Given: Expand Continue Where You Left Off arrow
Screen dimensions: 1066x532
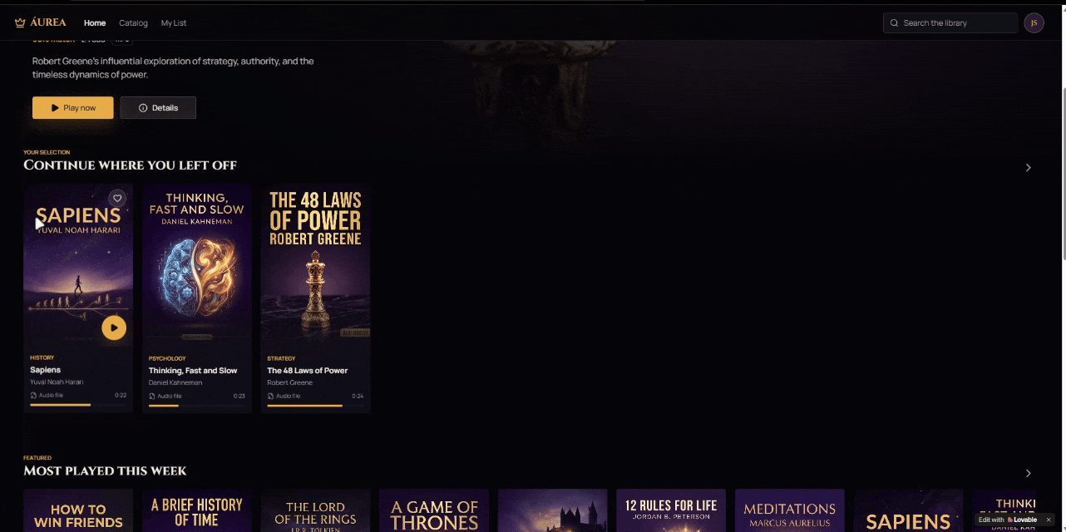Looking at the screenshot, I should tap(1029, 167).
